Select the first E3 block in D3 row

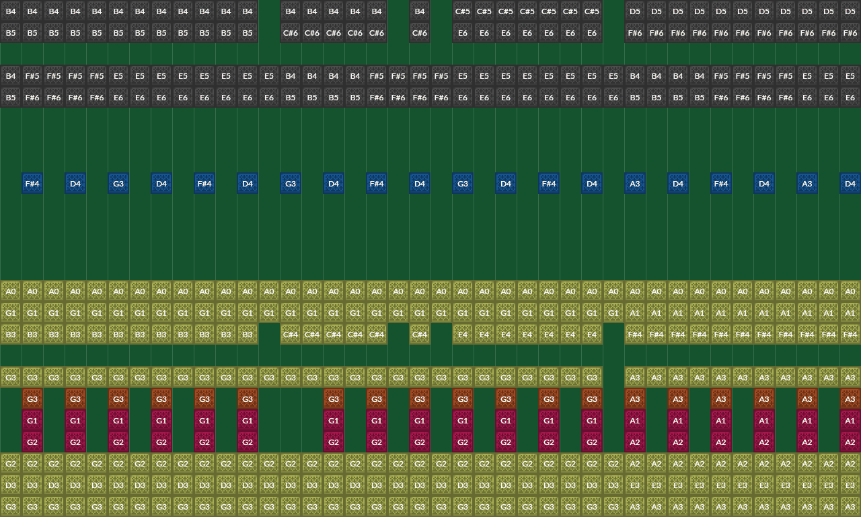635,485
